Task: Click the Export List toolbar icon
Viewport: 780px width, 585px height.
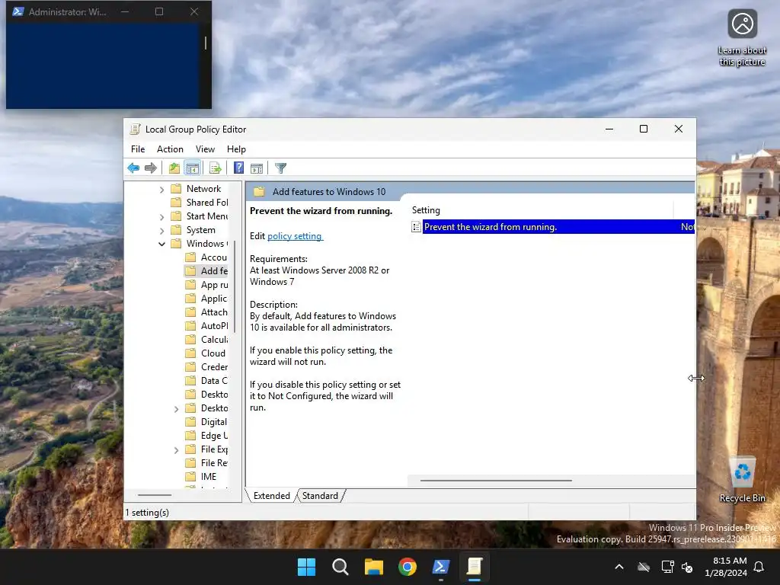Action: [x=216, y=168]
